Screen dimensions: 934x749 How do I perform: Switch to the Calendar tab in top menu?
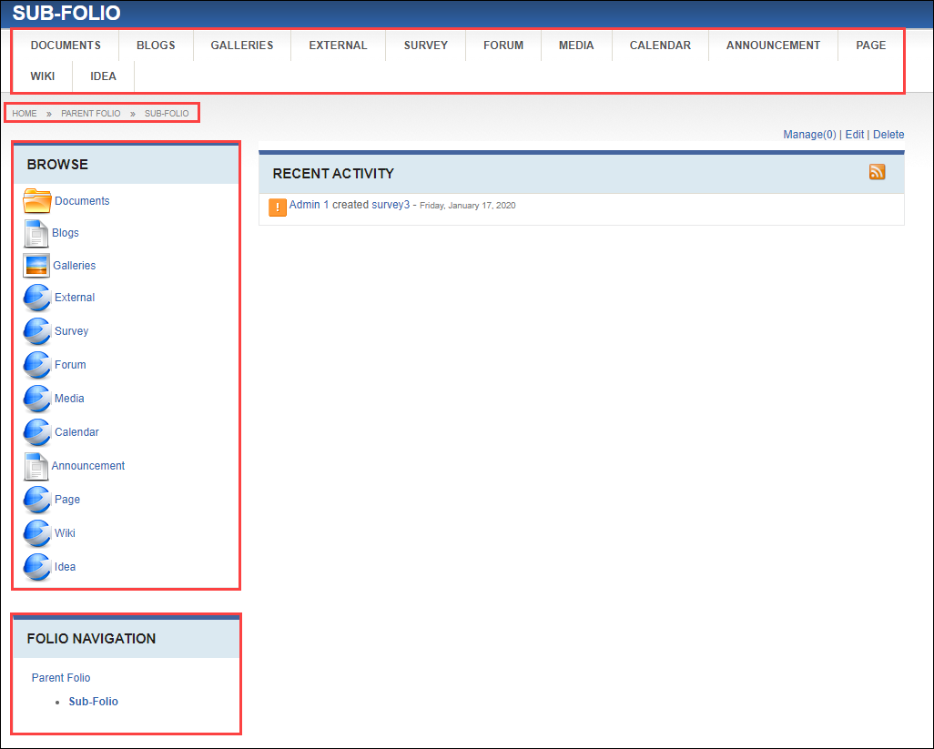tap(660, 46)
